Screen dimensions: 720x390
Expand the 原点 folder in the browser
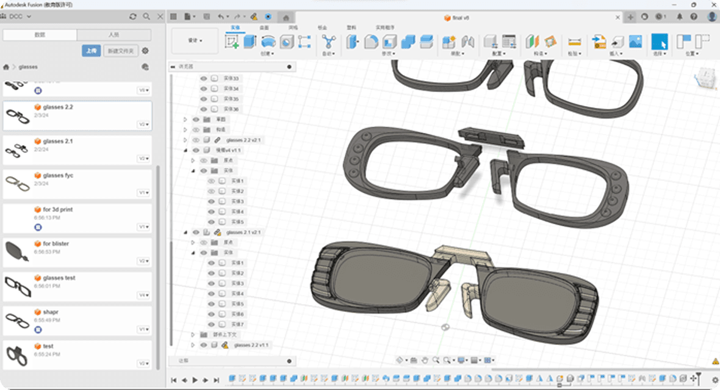click(194, 161)
